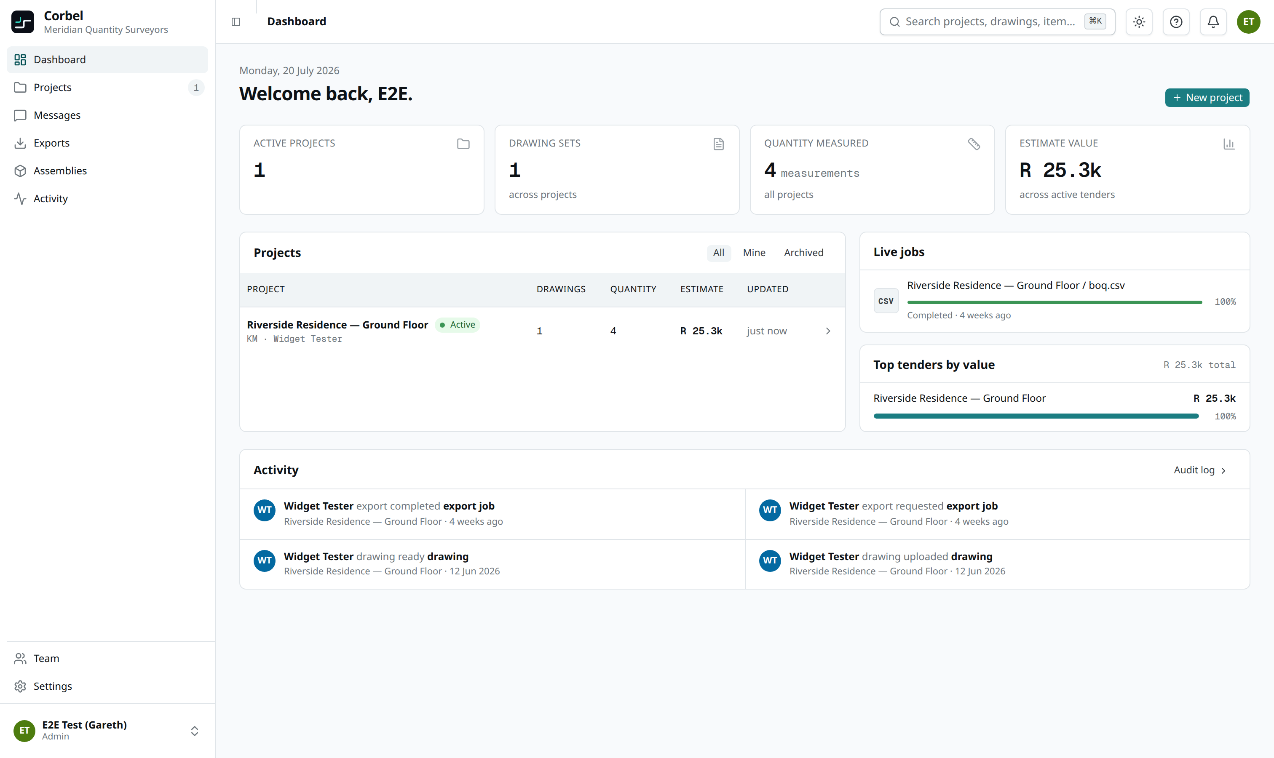Click the UPDATED column header
The image size is (1274, 758).
pos(768,289)
